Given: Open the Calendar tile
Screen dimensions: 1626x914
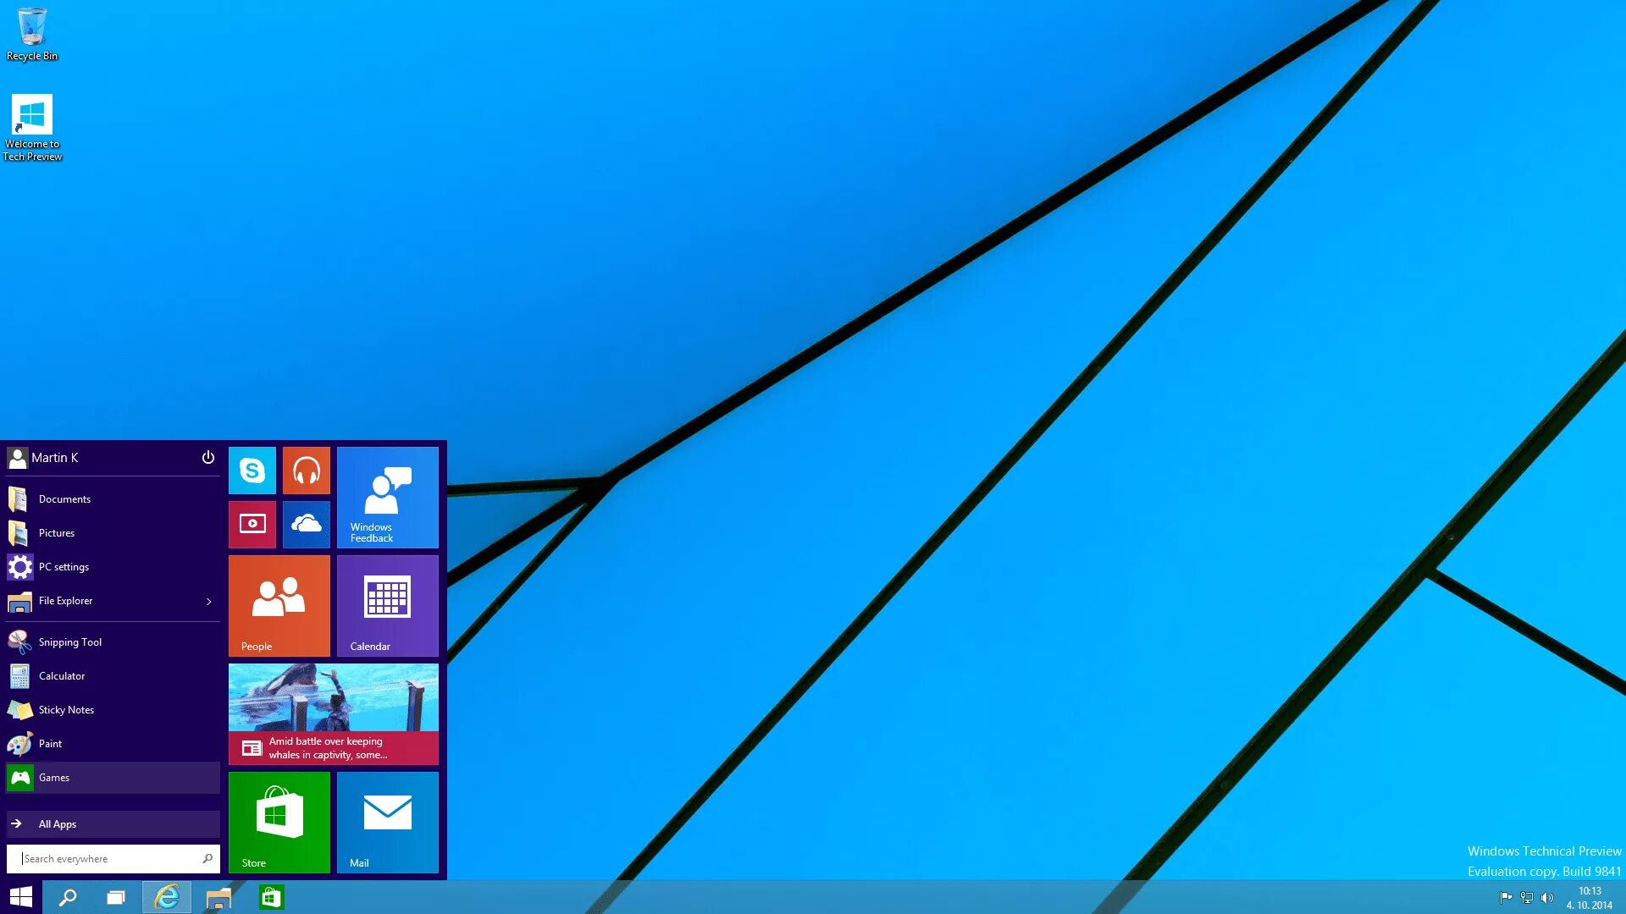Looking at the screenshot, I should pos(387,605).
